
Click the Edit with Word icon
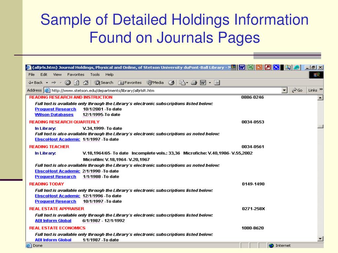click(x=203, y=83)
